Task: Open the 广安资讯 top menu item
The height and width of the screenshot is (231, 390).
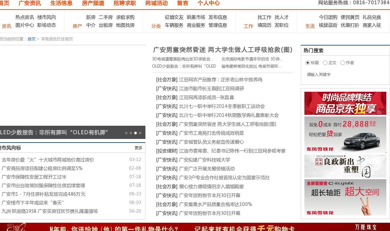Action: click(x=30, y=3)
